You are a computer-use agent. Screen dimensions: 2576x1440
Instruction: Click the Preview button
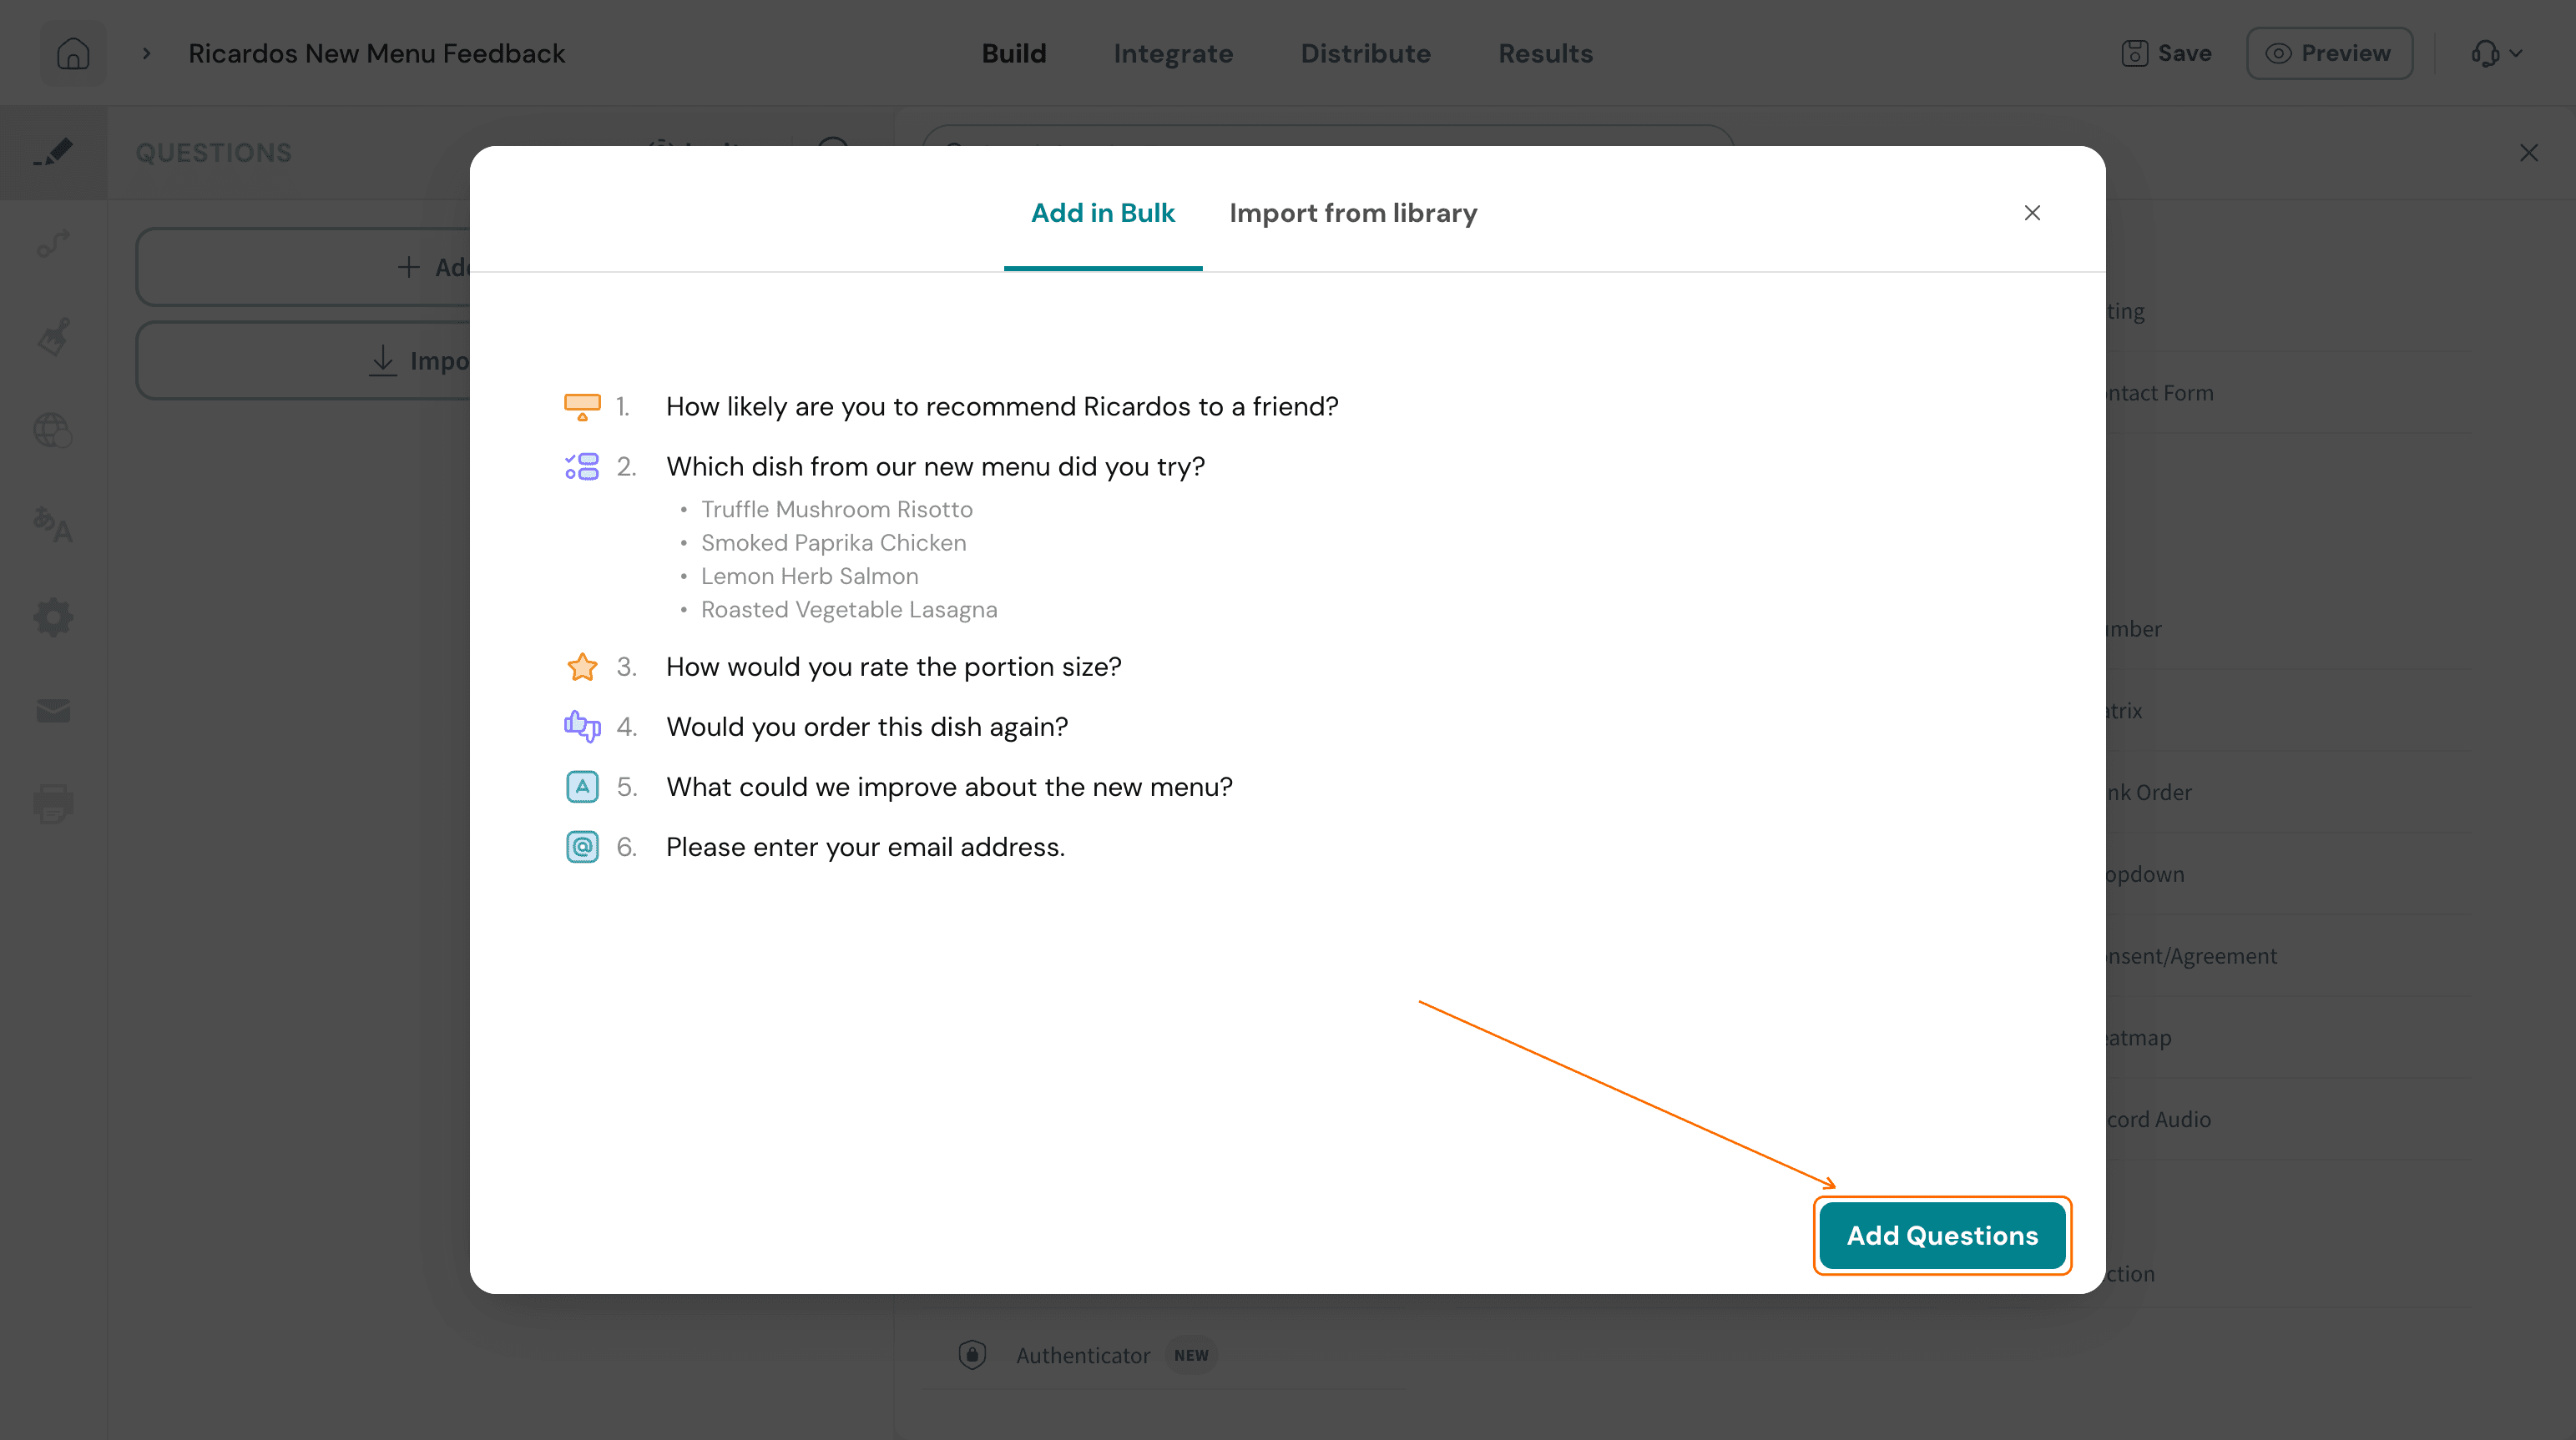(x=2329, y=53)
